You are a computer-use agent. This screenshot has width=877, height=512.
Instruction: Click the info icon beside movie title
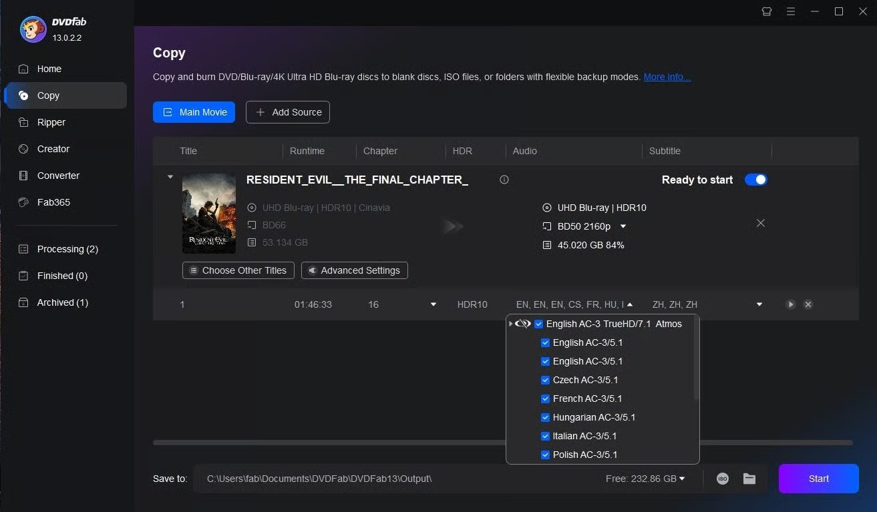[504, 180]
